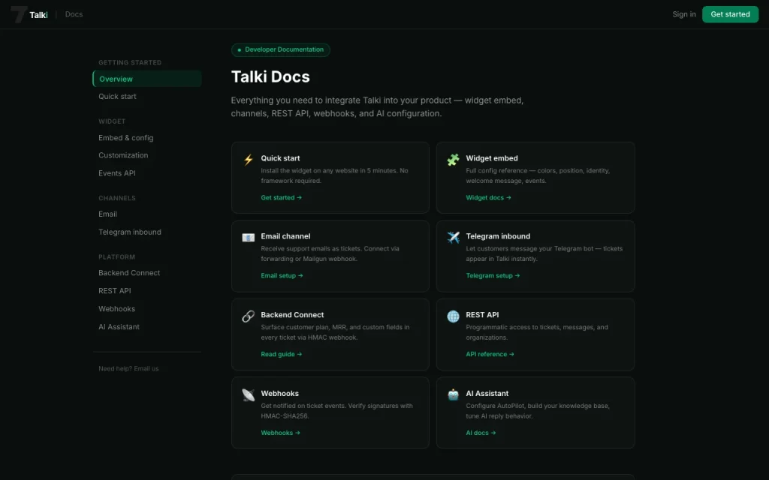Click the 'Email channel' card title
Screen dimensions: 769x480
point(285,236)
